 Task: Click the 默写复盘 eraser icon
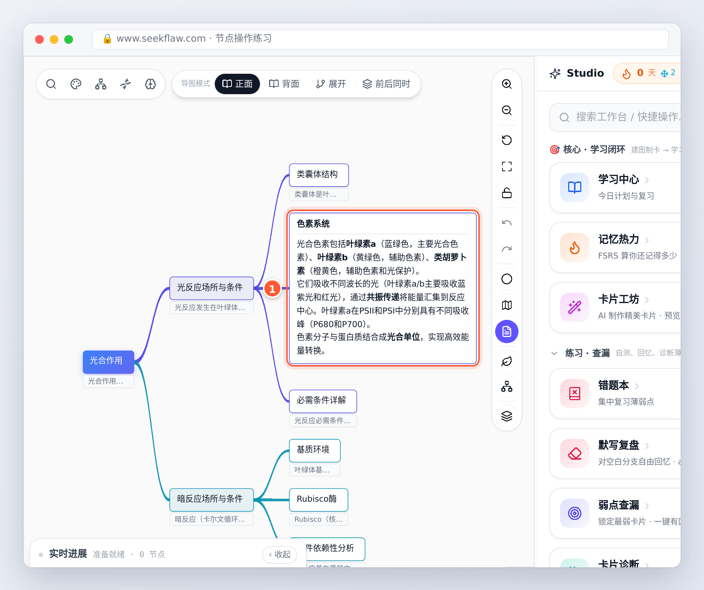[575, 453]
